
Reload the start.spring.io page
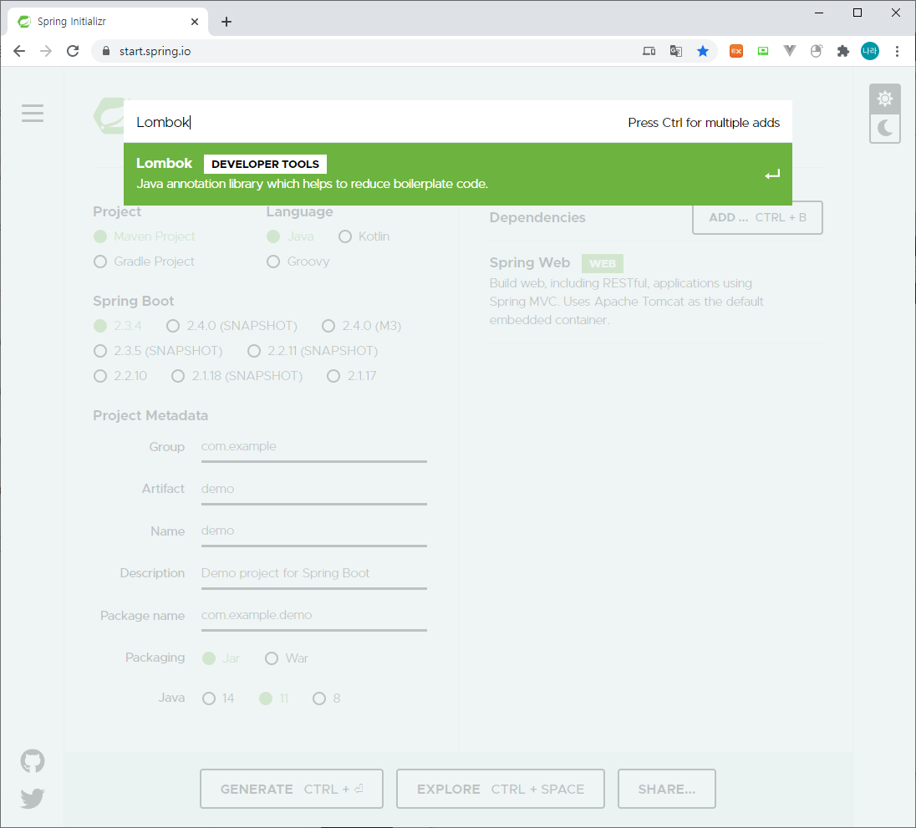pos(73,52)
